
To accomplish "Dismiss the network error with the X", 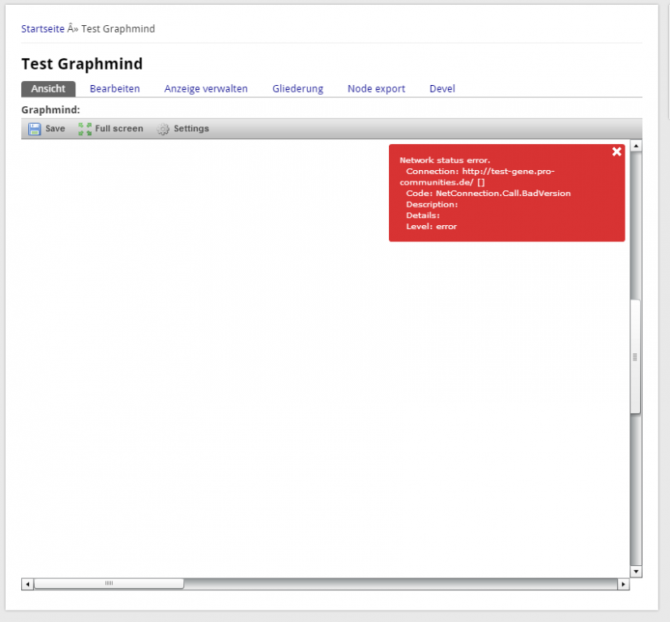I will pos(617,151).
